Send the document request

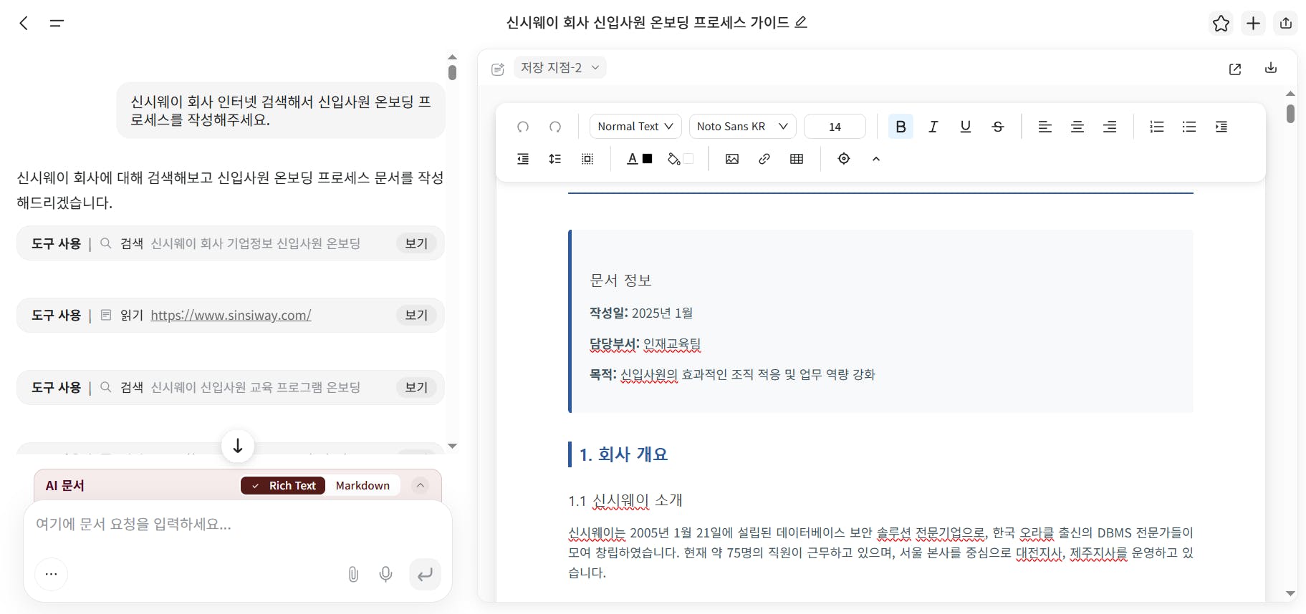coord(425,574)
